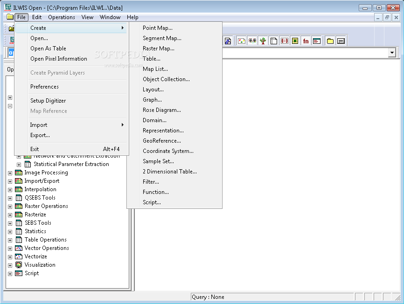Viewport: 404px width, 304px height.
Task: Expand the Raster Operations tree node
Action: pos(10,206)
